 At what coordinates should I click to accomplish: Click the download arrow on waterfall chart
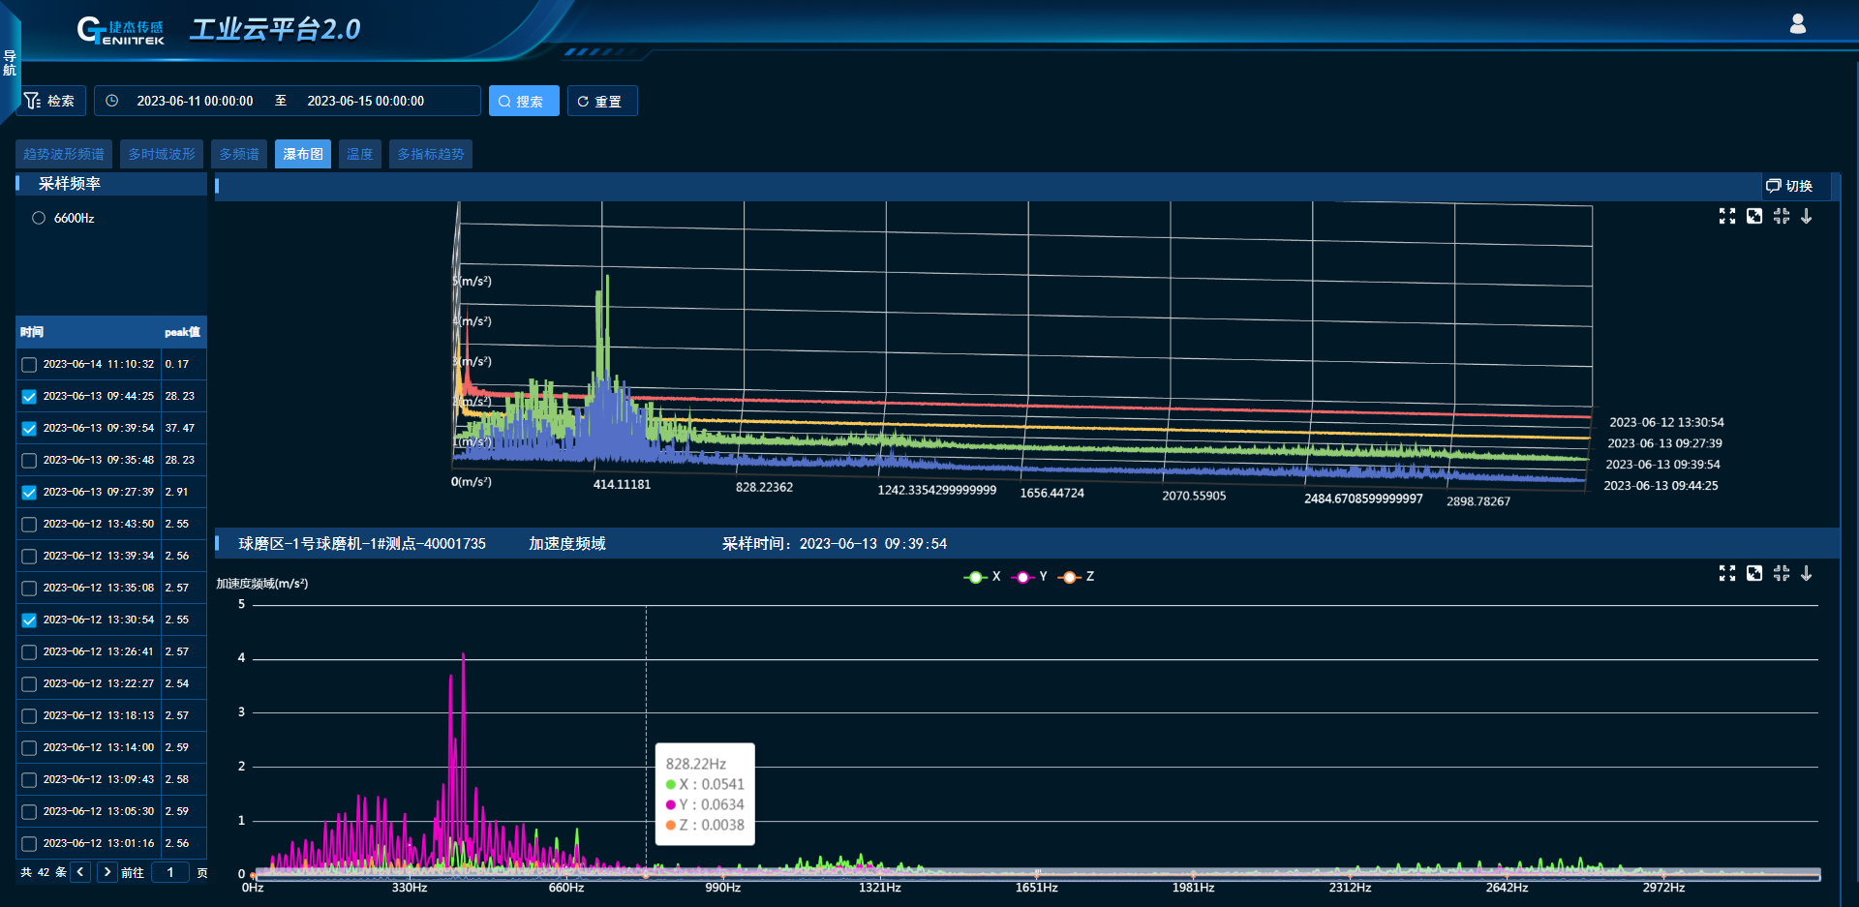point(1806,216)
